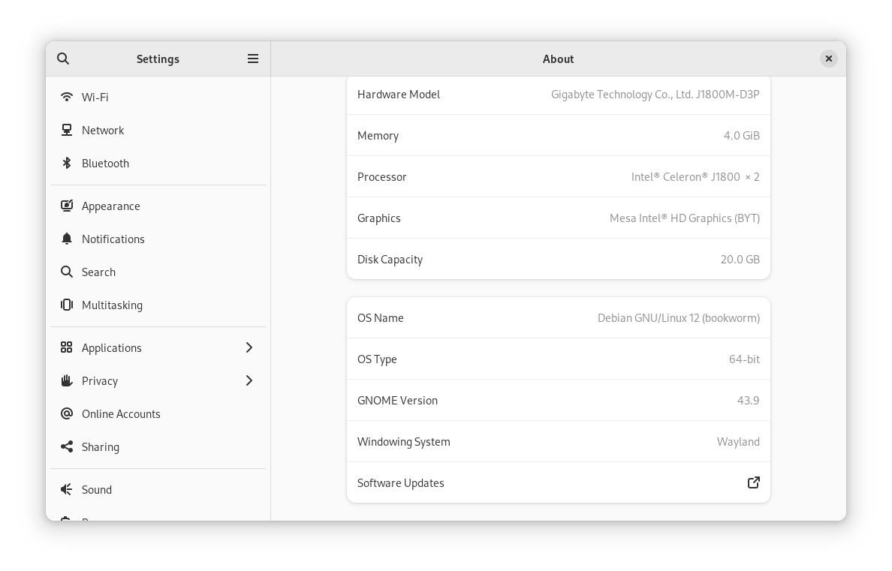Expand the Applications submenu chevron
The width and height of the screenshot is (892, 571).
click(249, 347)
